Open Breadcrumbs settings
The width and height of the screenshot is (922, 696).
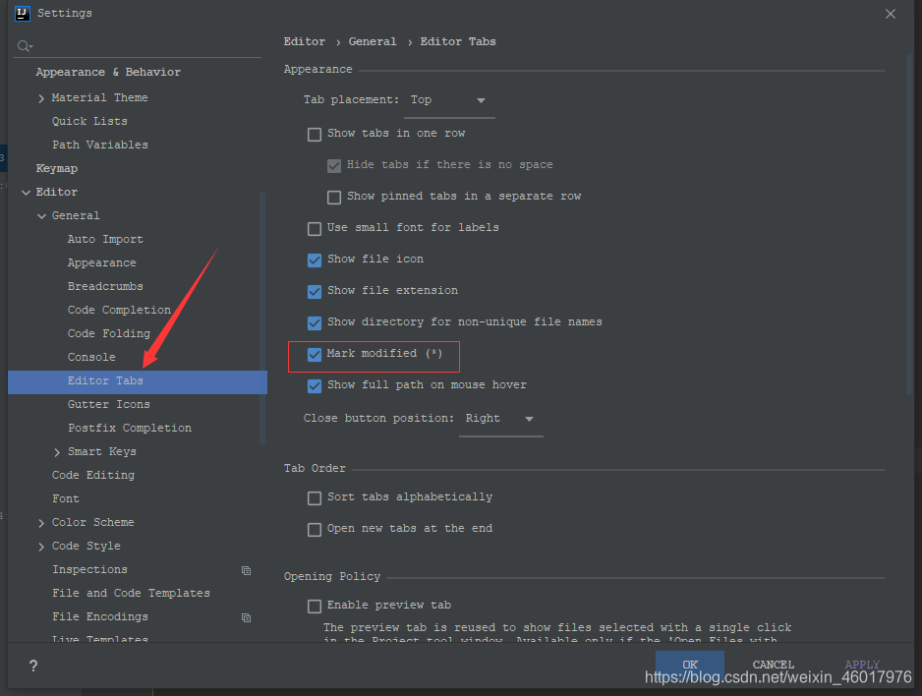point(105,286)
